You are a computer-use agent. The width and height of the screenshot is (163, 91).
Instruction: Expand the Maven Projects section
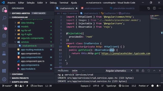click(31, 78)
